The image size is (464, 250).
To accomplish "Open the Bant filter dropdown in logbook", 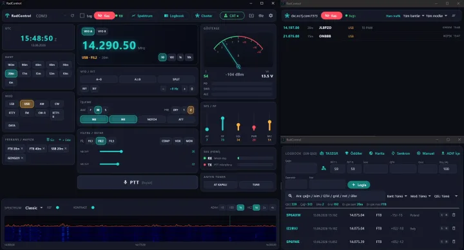I will pyautogui.click(x=397, y=196).
